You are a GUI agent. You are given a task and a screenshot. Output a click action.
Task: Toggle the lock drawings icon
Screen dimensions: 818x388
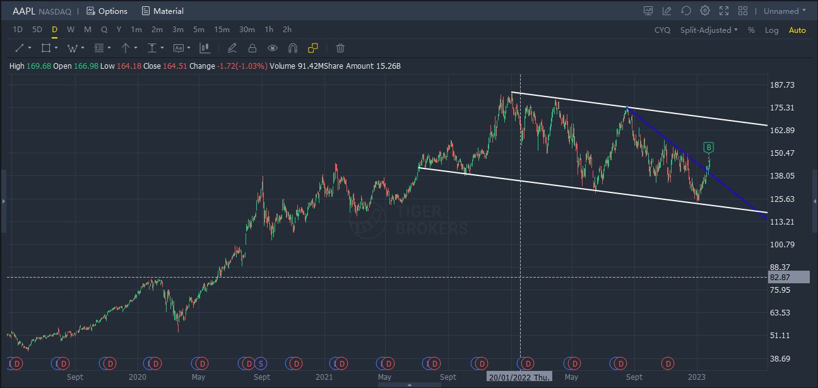[x=252, y=48]
